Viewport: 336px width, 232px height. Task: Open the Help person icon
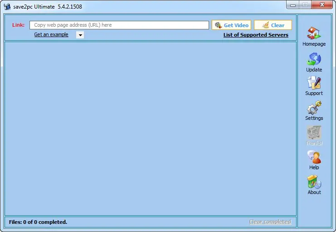(314, 157)
